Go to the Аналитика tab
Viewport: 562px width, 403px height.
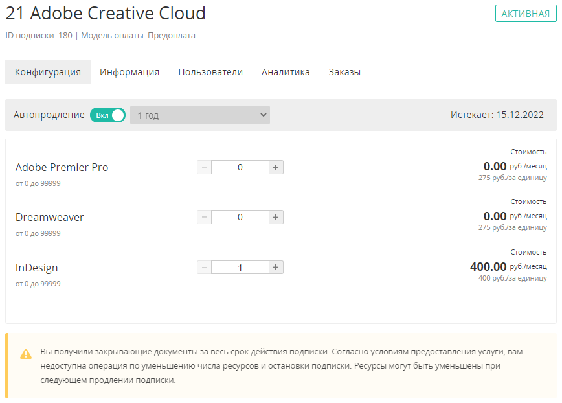[x=286, y=72]
